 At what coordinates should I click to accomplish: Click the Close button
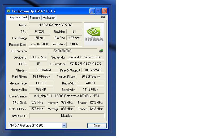tap(97, 126)
